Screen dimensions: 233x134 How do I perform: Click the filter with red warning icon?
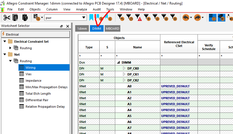click(x=138, y=18)
